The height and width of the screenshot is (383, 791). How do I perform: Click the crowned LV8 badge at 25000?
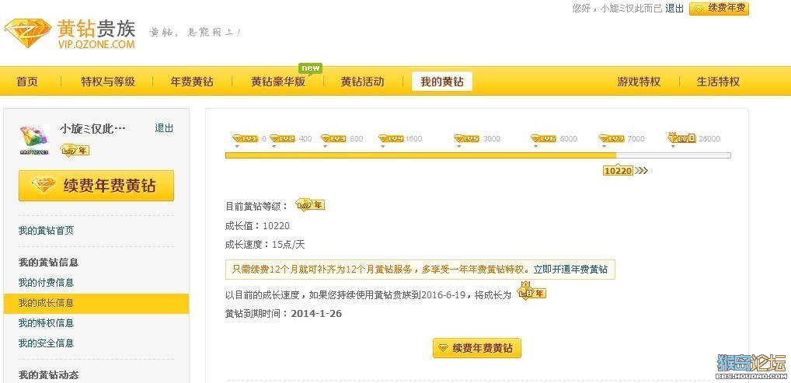pyautogui.click(x=682, y=138)
